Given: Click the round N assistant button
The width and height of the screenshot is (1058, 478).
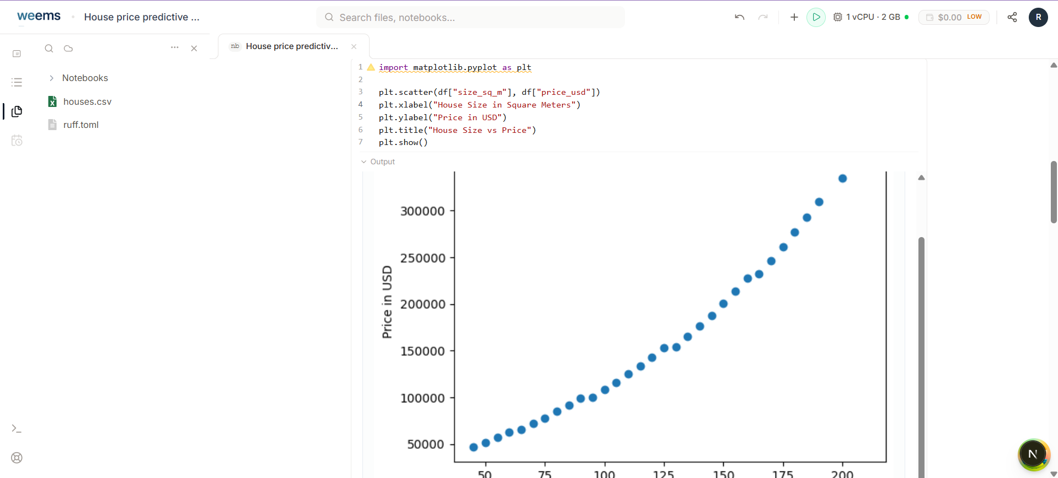Looking at the screenshot, I should tap(1033, 454).
